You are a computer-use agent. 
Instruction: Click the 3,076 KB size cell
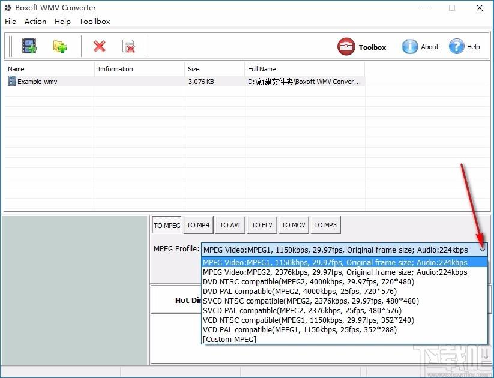click(x=201, y=82)
